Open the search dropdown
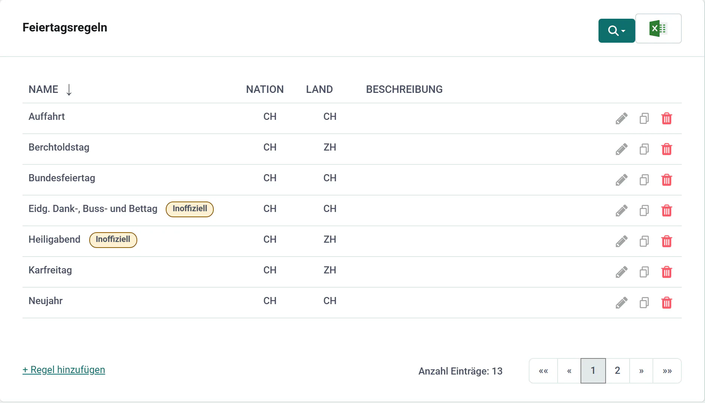 pyautogui.click(x=616, y=31)
